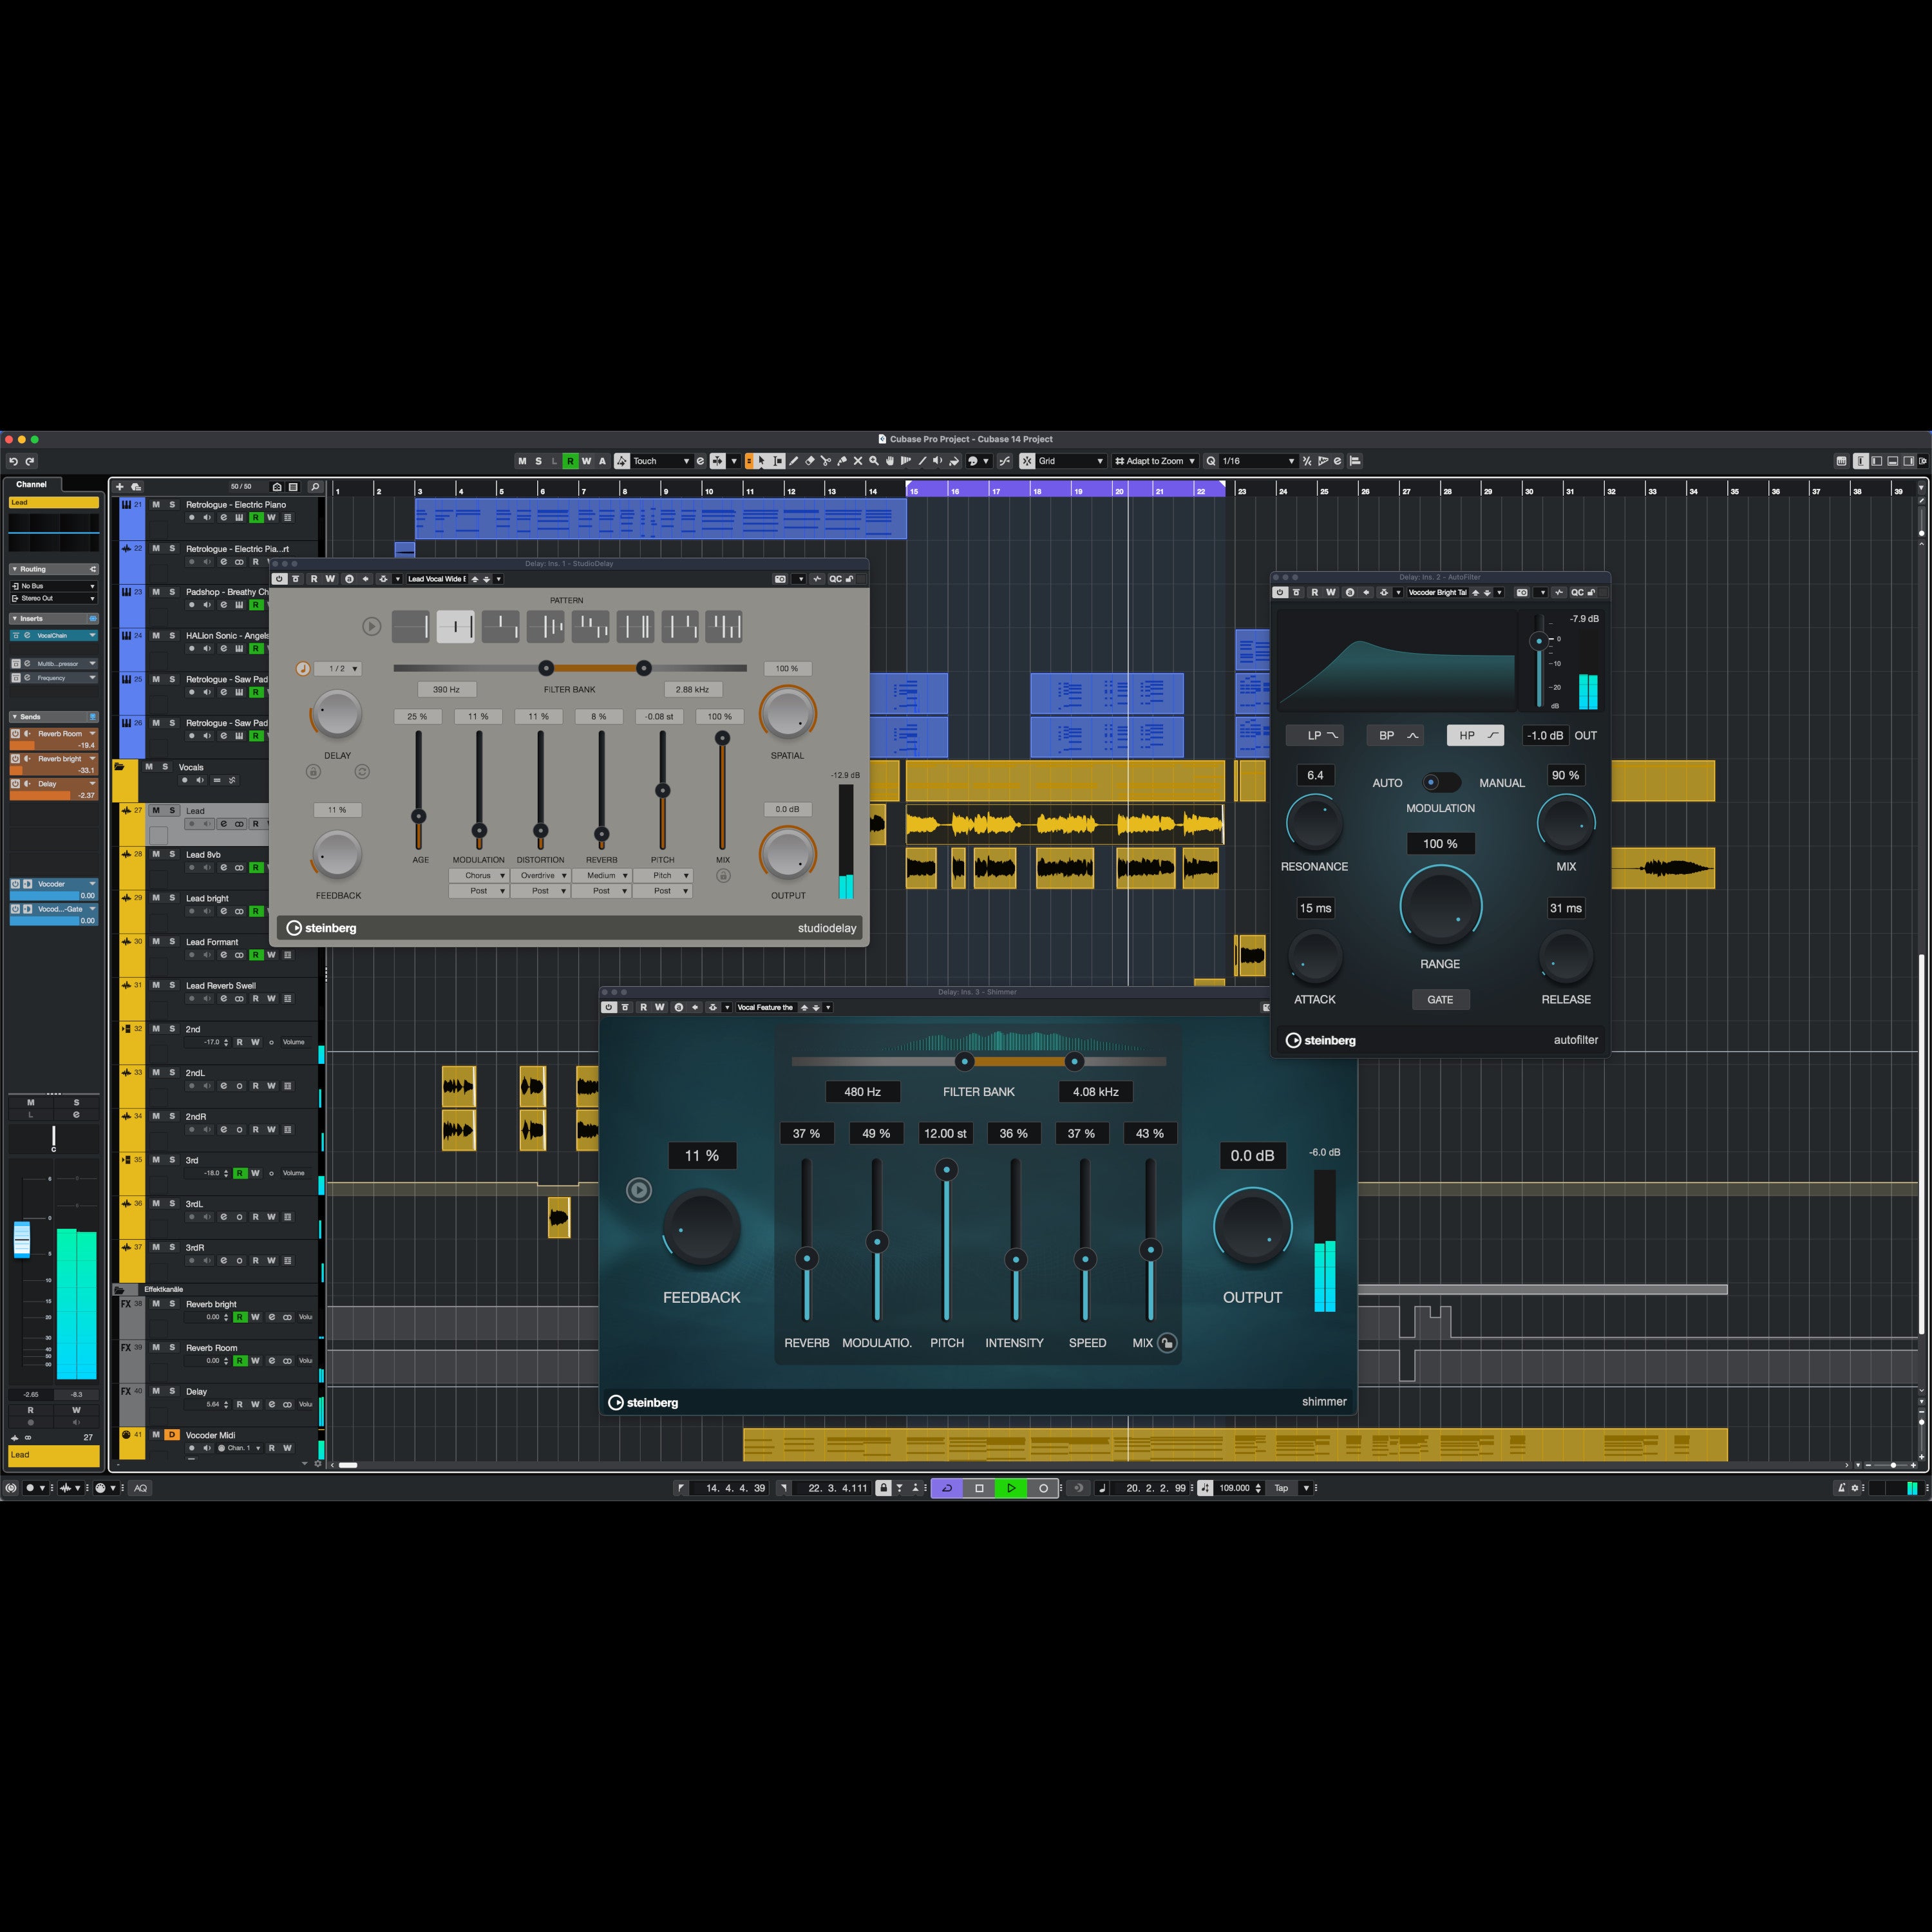This screenshot has width=1932, height=1932.
Task: Toggle StudioDelay plugin power bypass button
Action: (x=279, y=579)
